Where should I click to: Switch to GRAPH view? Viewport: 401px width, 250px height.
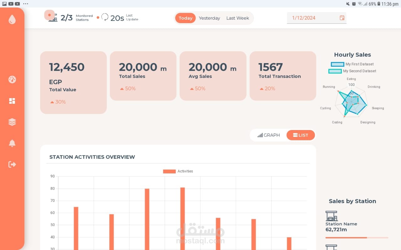click(268, 135)
